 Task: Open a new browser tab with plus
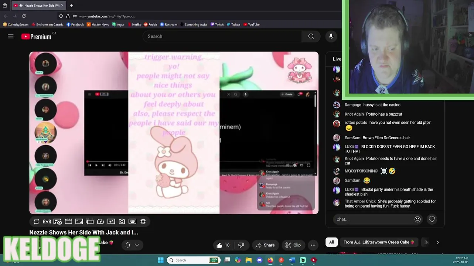coord(71,6)
